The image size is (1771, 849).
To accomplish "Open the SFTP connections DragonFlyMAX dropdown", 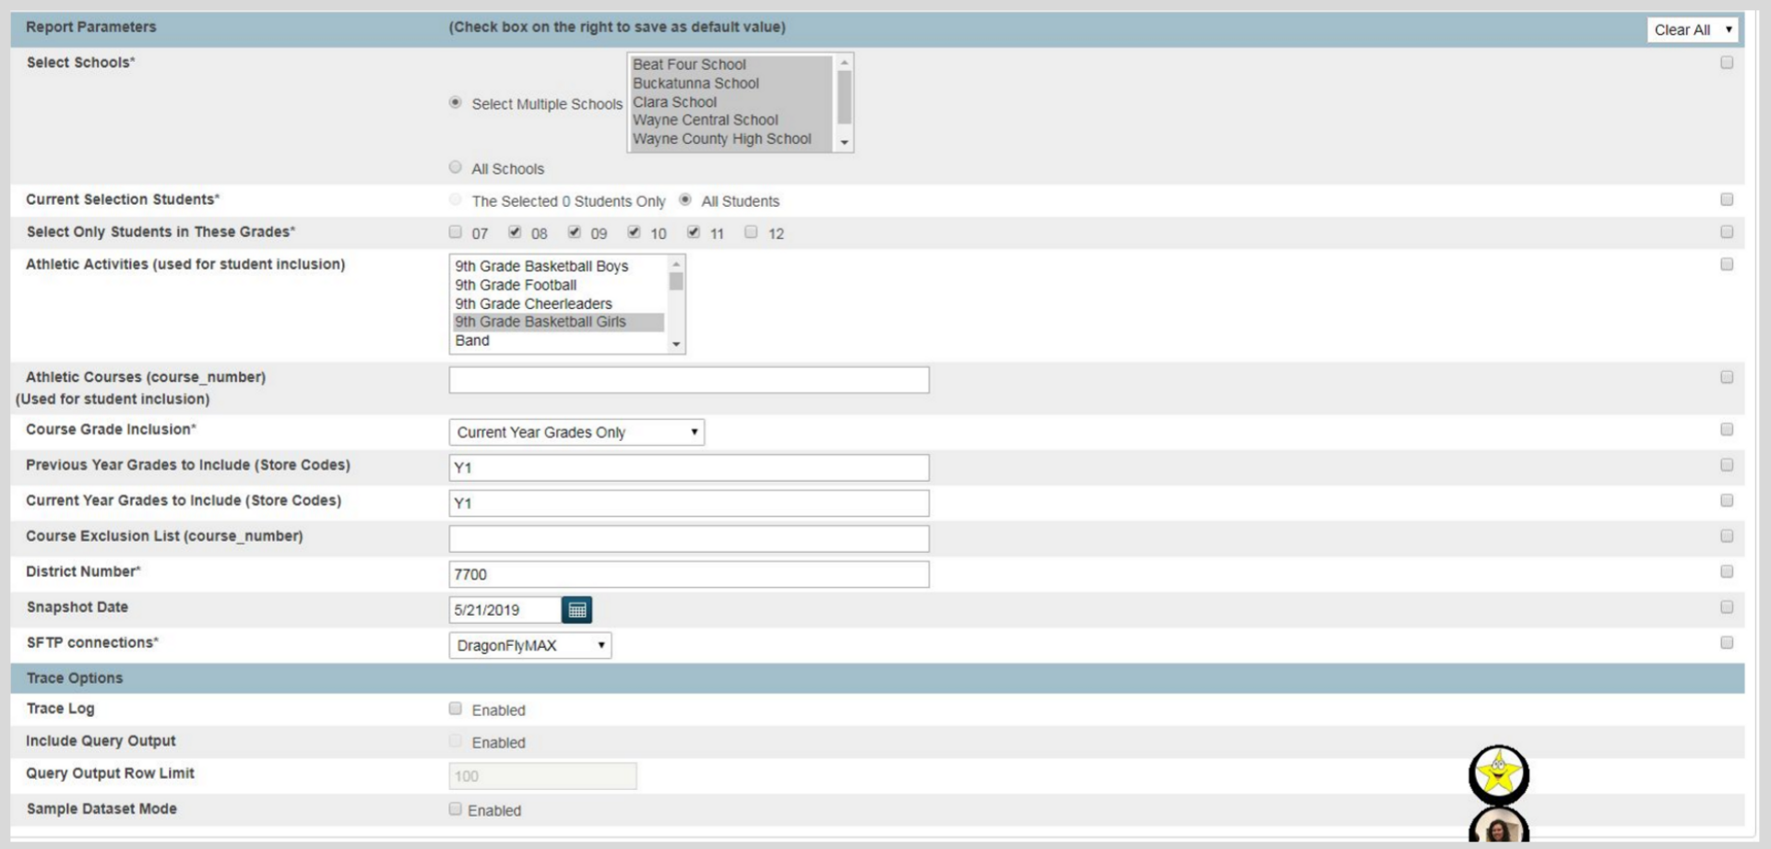I will pyautogui.click(x=530, y=645).
